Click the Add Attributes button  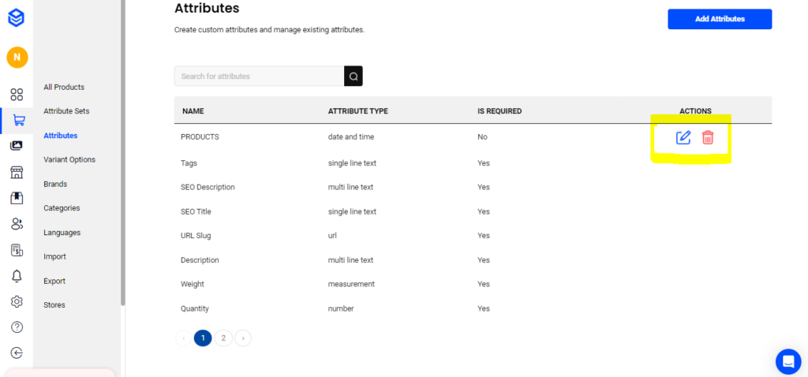[720, 19]
